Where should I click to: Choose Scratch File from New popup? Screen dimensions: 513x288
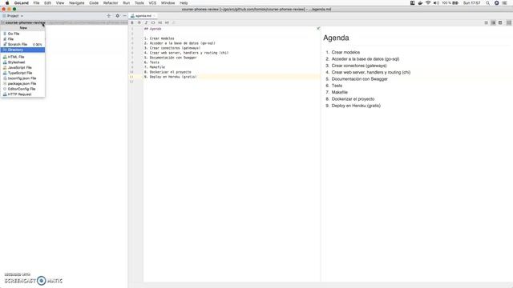point(23,45)
